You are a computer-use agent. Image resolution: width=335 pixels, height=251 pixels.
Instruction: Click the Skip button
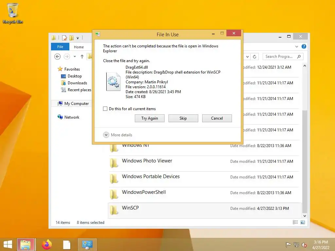coord(183,118)
